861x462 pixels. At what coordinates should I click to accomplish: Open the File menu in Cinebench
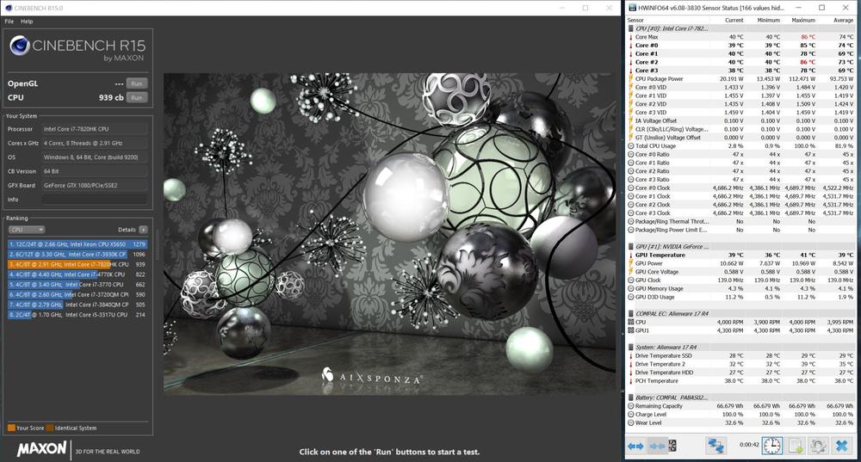pos(9,21)
